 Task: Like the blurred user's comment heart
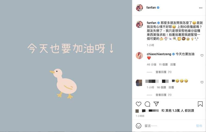202,82
